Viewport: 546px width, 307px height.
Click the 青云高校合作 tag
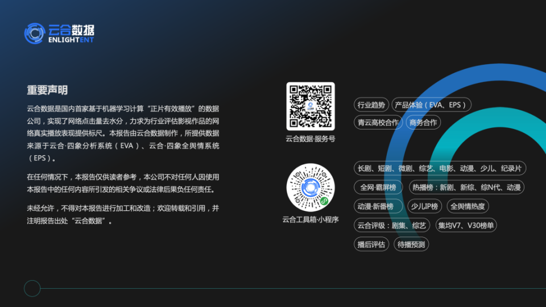click(378, 123)
